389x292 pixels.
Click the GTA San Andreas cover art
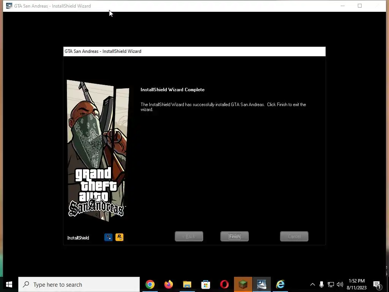coord(98,151)
